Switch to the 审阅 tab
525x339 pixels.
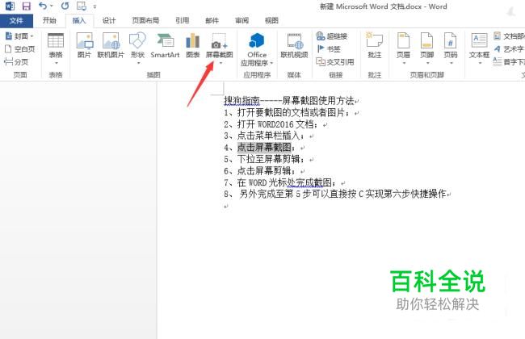point(241,21)
